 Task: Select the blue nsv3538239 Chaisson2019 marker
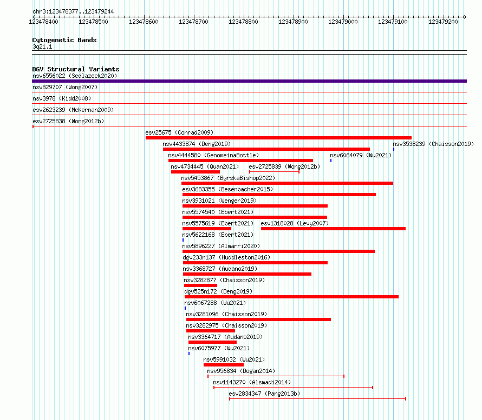pos(394,149)
